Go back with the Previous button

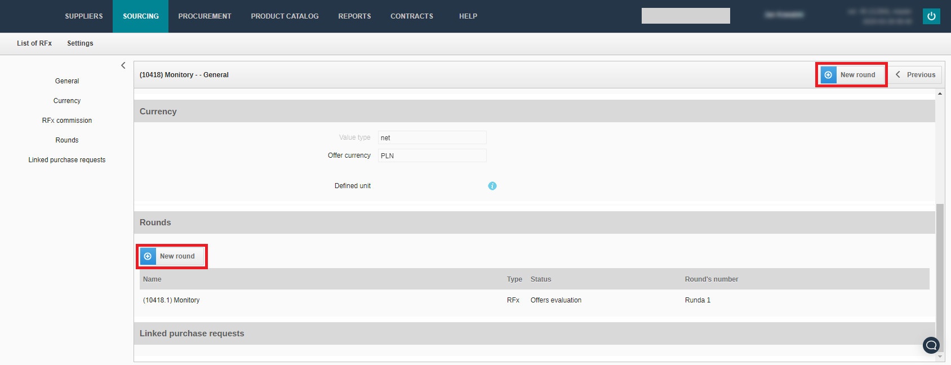pos(915,75)
